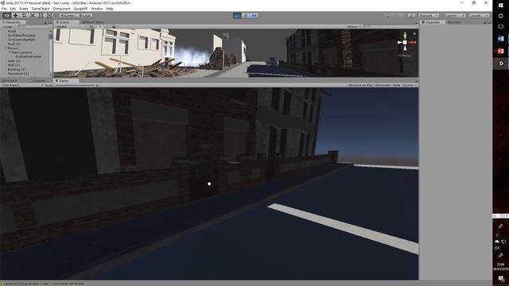509x286 pixels.
Task: Open the Windows Start button
Action: coord(500,5)
